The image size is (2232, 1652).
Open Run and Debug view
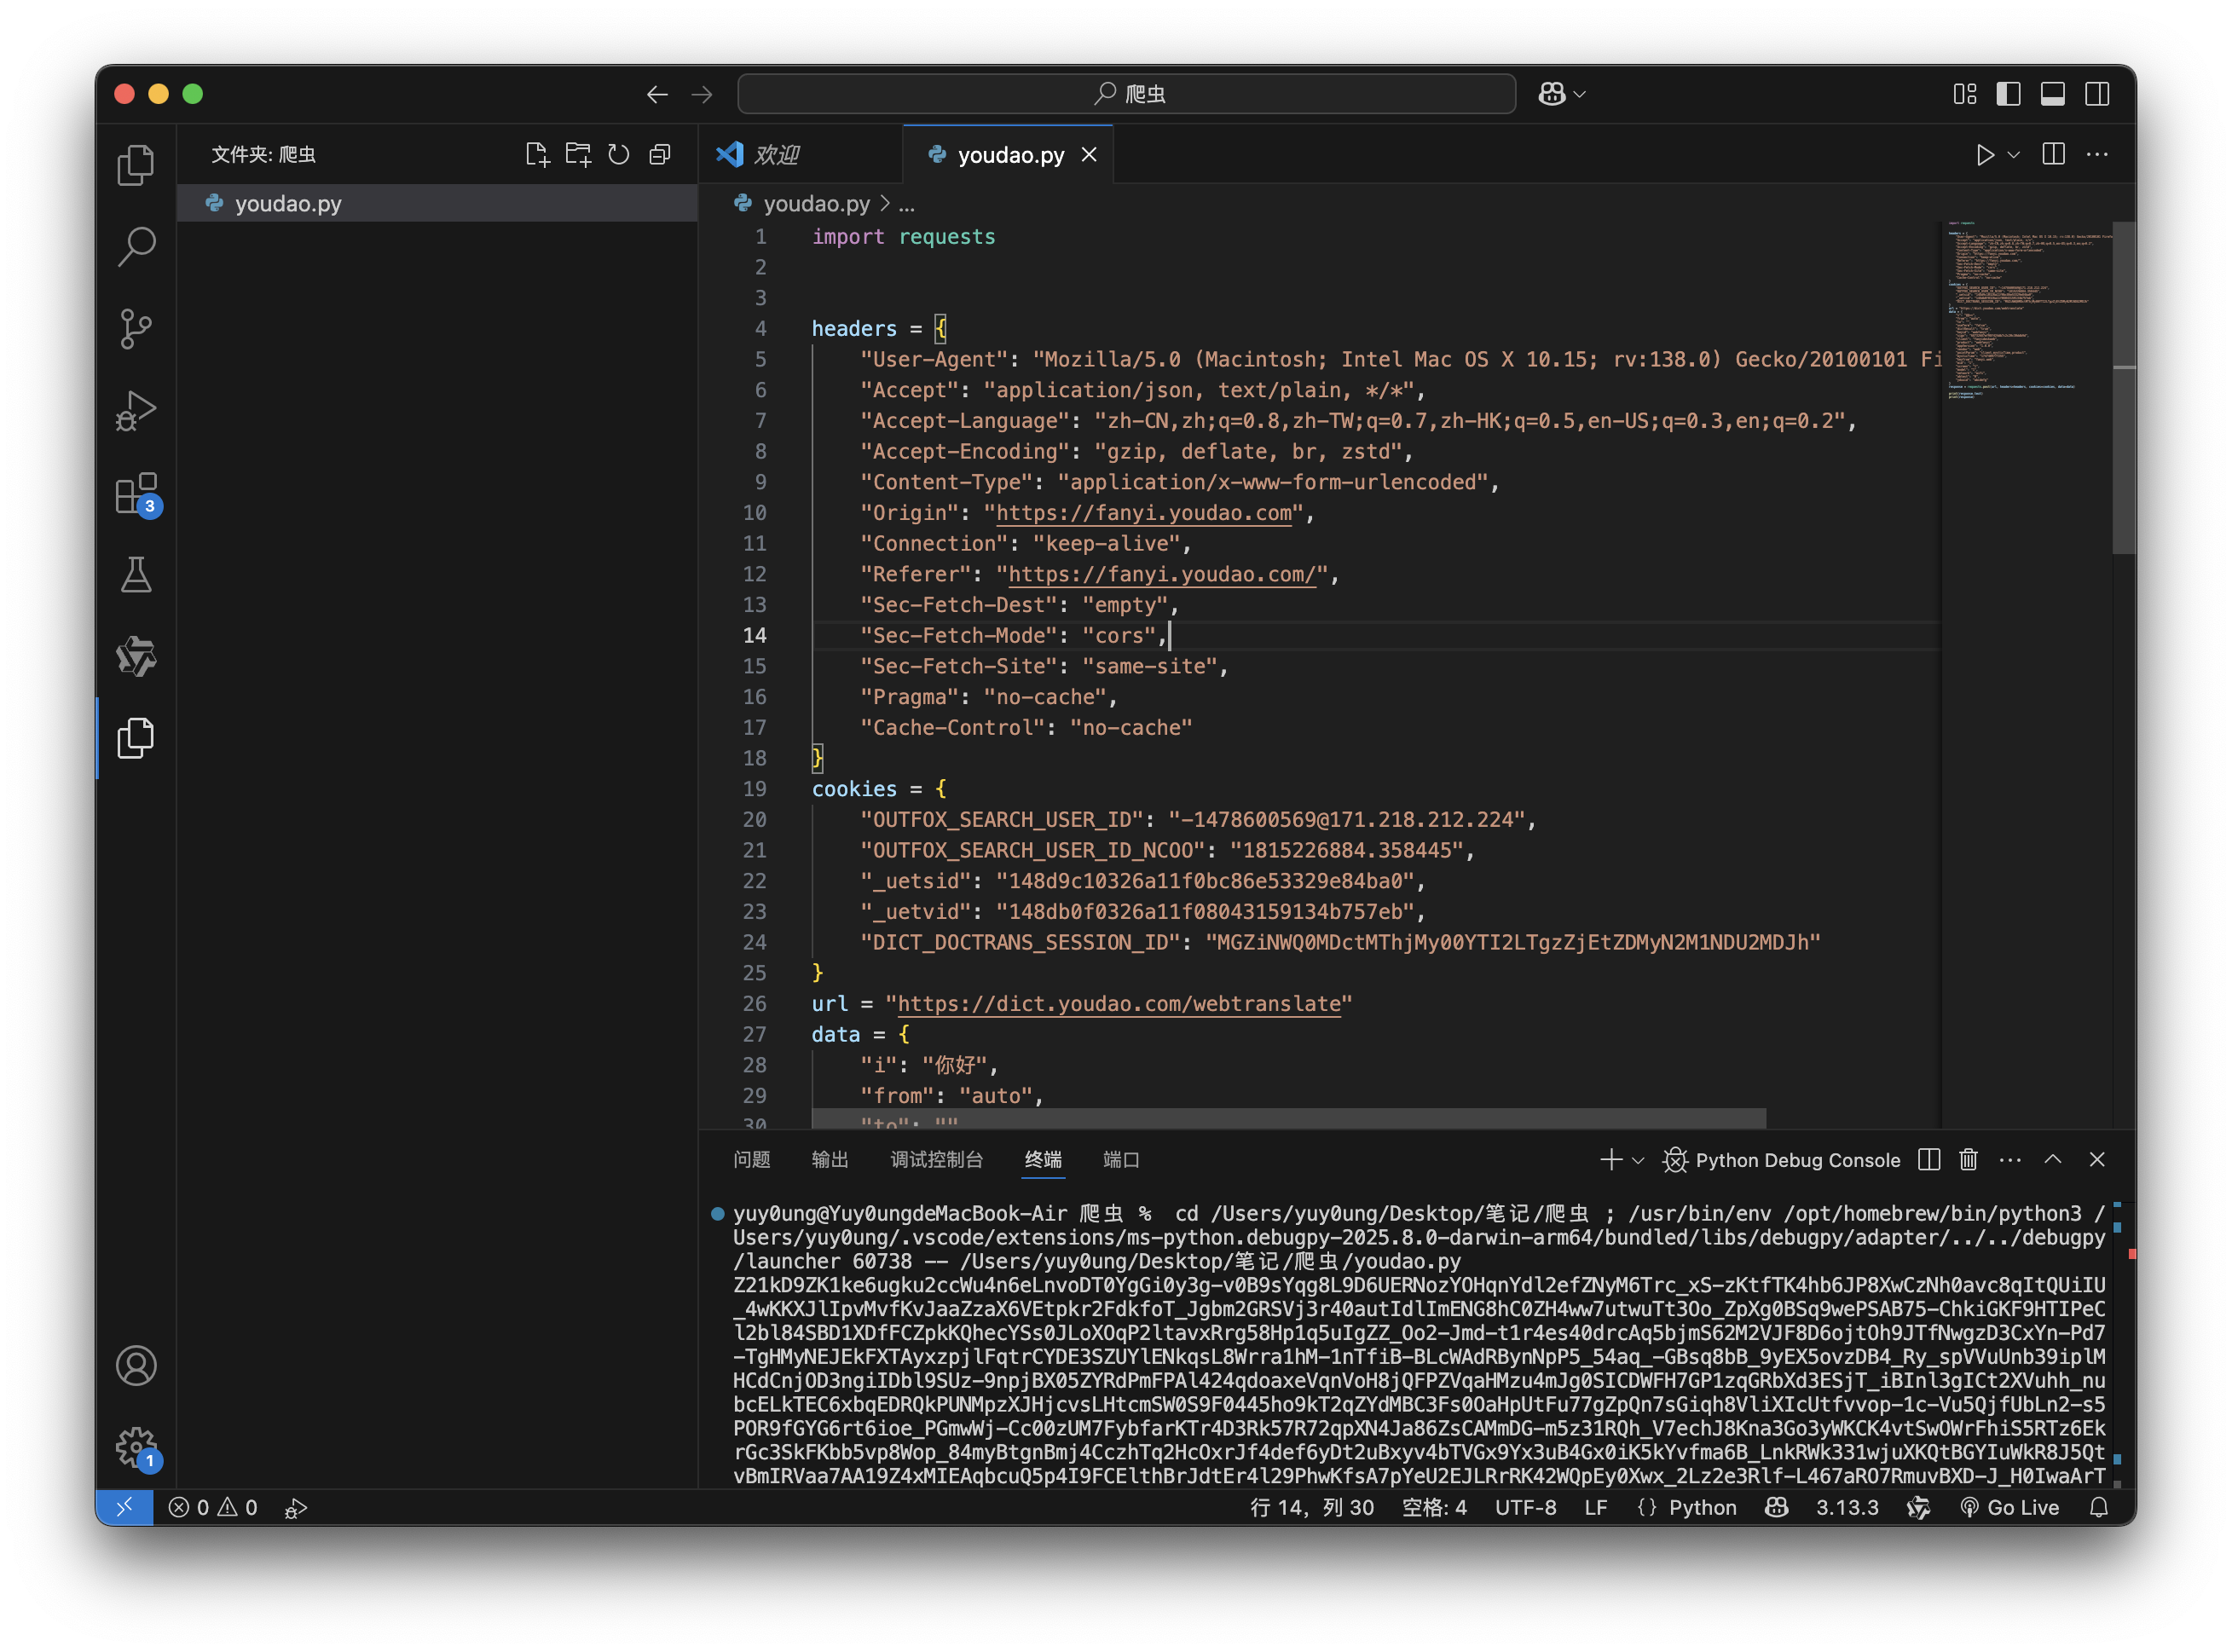click(136, 410)
